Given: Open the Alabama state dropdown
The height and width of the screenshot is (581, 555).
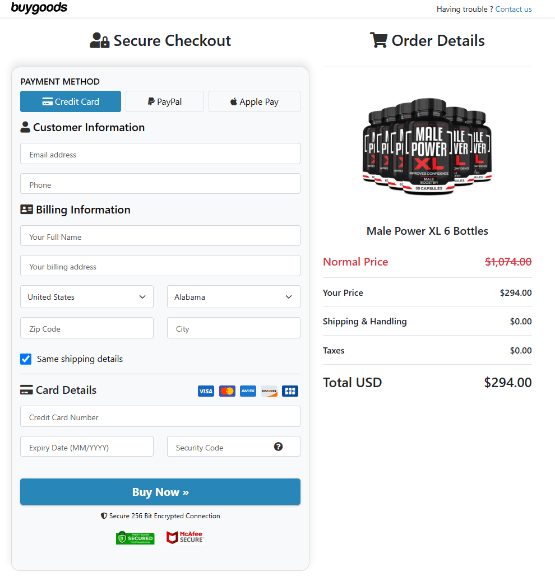Looking at the screenshot, I should click(233, 296).
